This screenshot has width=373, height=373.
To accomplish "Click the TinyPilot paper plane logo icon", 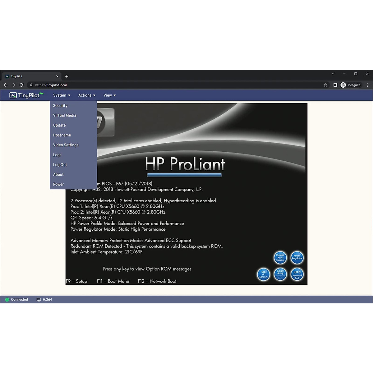I will click(x=13, y=95).
